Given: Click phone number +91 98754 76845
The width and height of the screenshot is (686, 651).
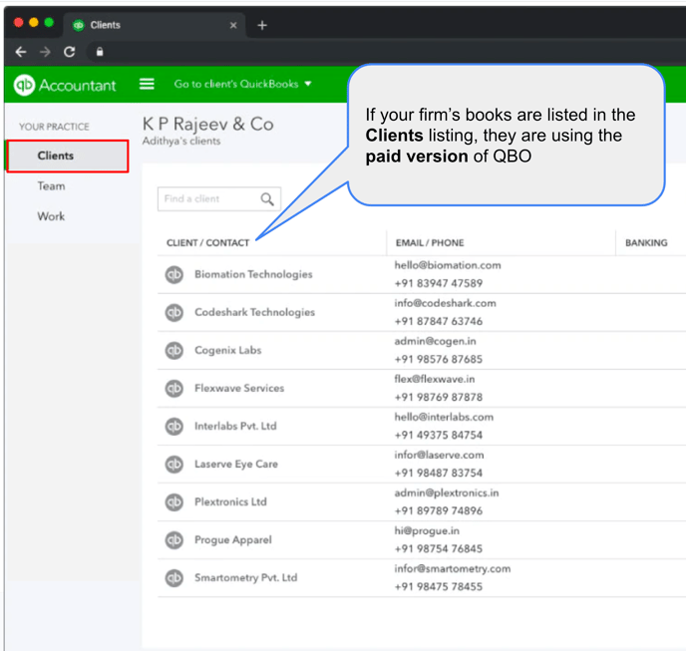Looking at the screenshot, I should (x=439, y=549).
